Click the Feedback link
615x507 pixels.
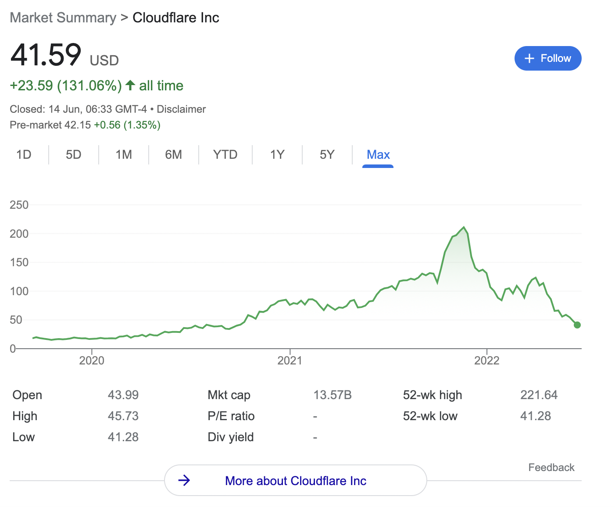tap(551, 468)
